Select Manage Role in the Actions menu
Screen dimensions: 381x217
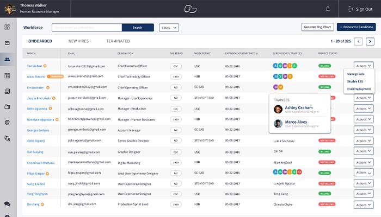356,73
